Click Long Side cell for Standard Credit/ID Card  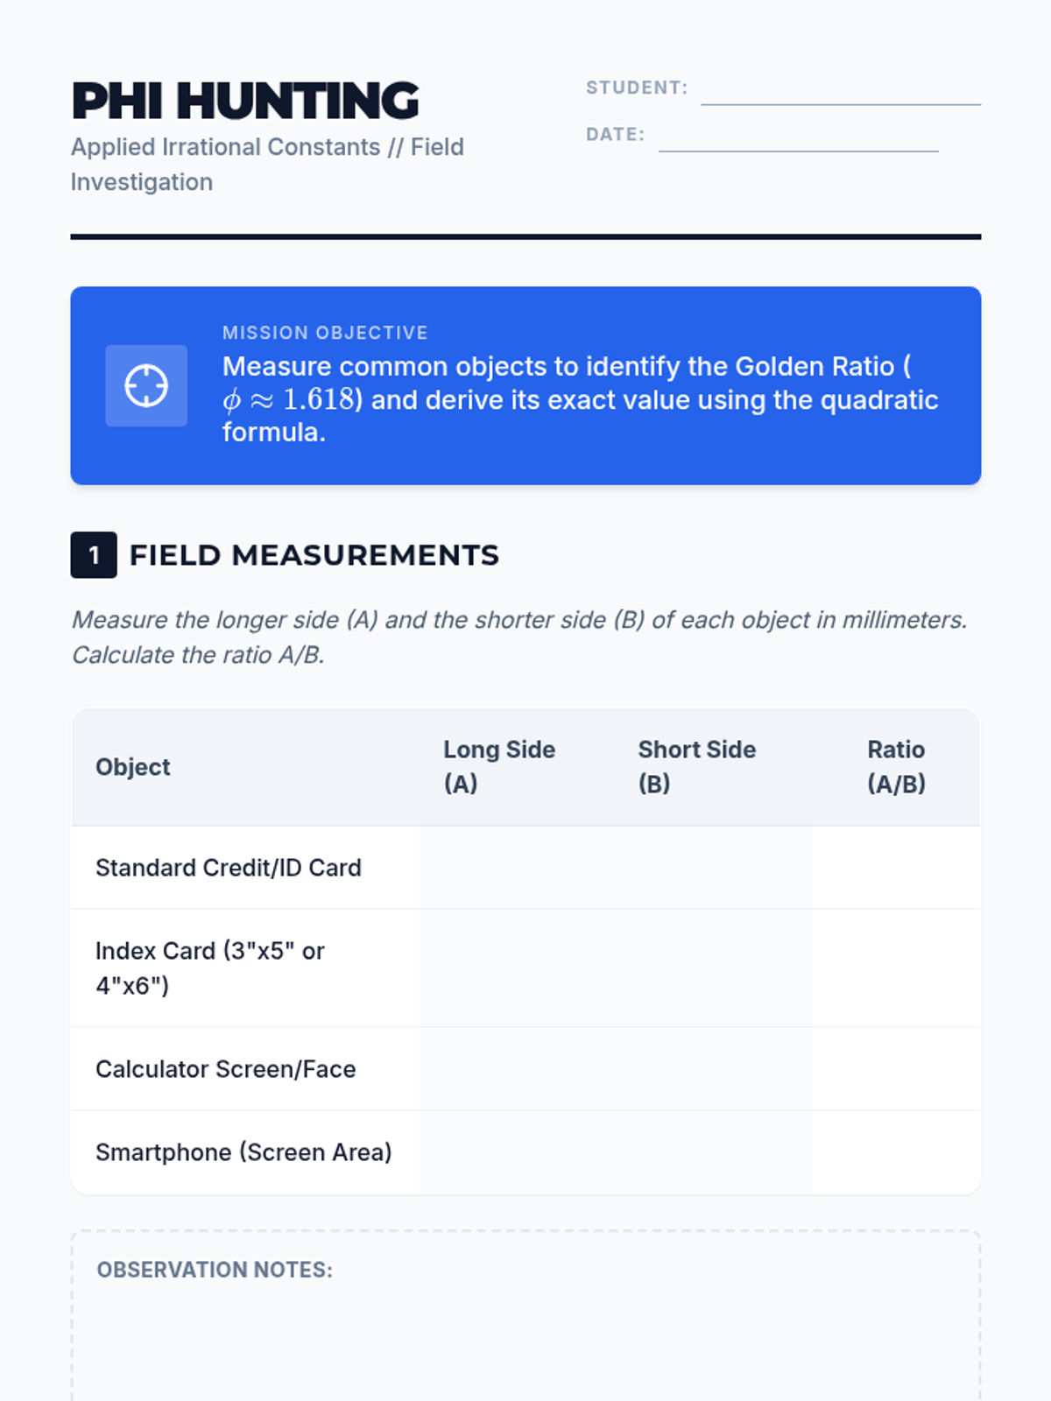(x=517, y=868)
